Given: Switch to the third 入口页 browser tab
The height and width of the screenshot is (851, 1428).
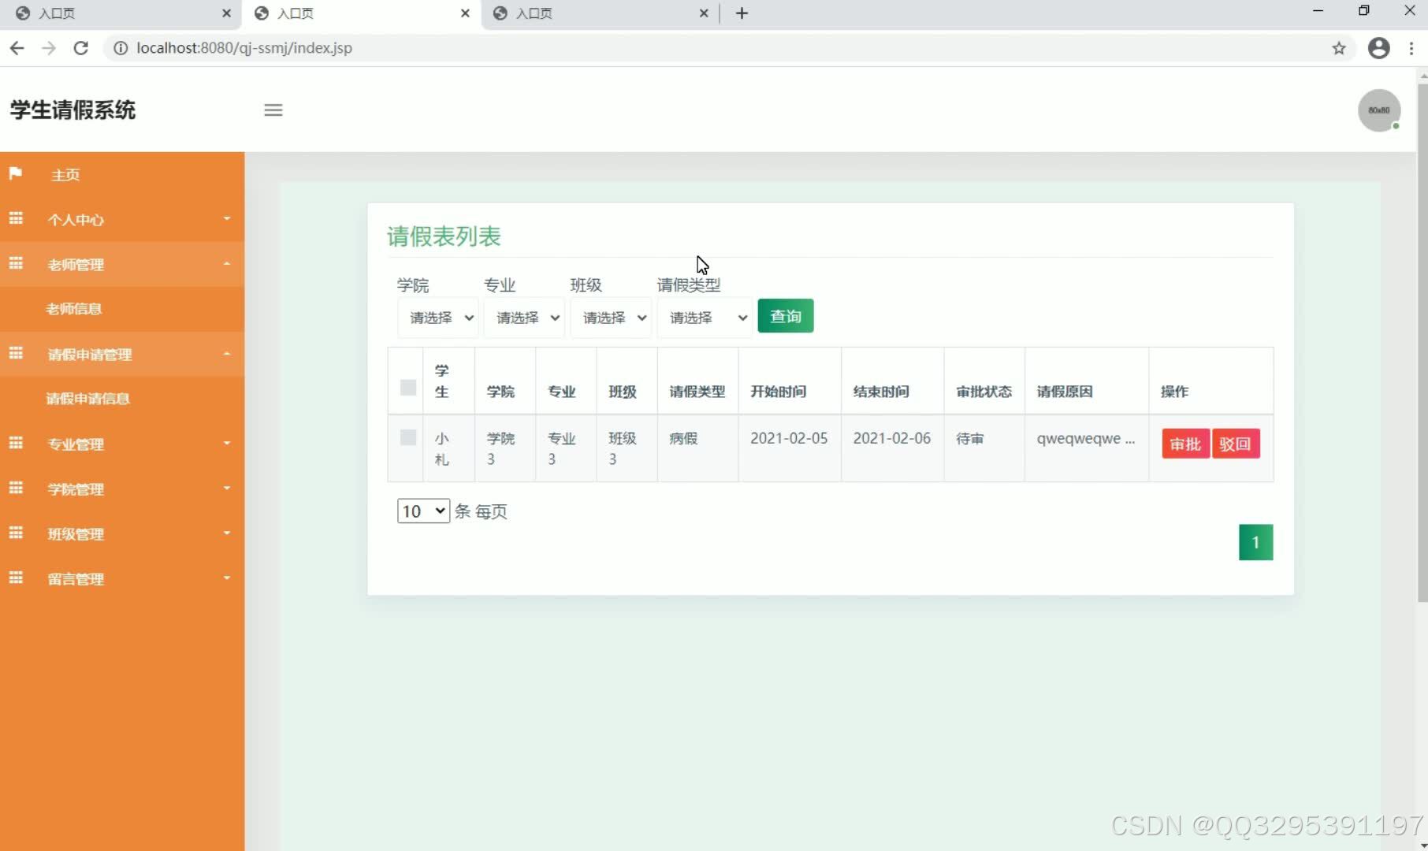Looking at the screenshot, I should 599,13.
